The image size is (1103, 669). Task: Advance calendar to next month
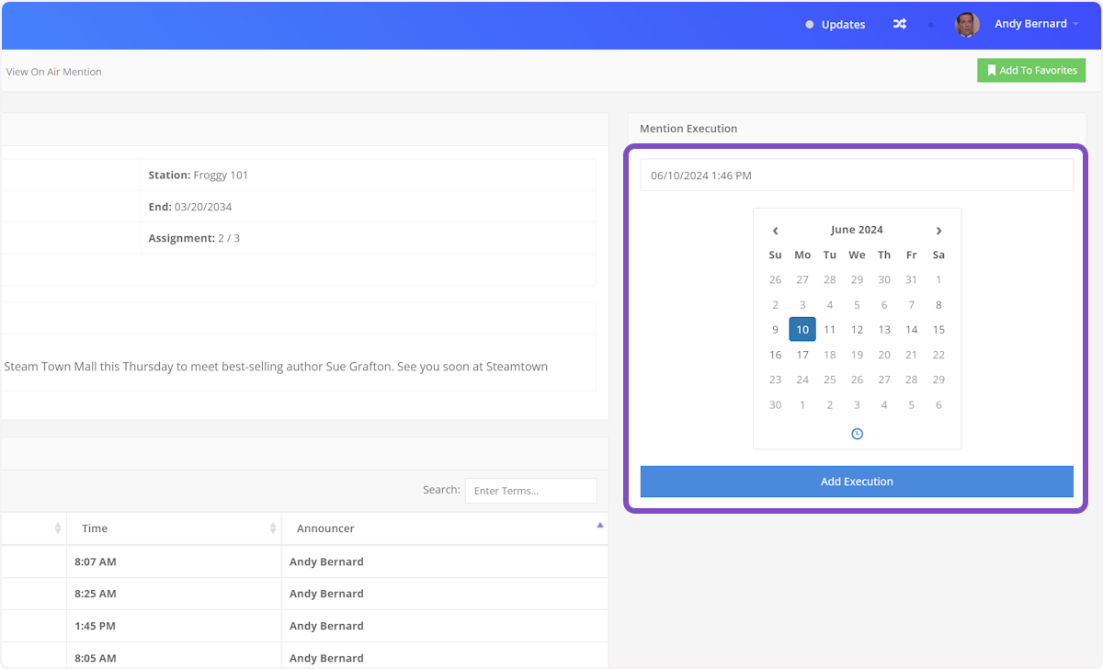point(938,231)
